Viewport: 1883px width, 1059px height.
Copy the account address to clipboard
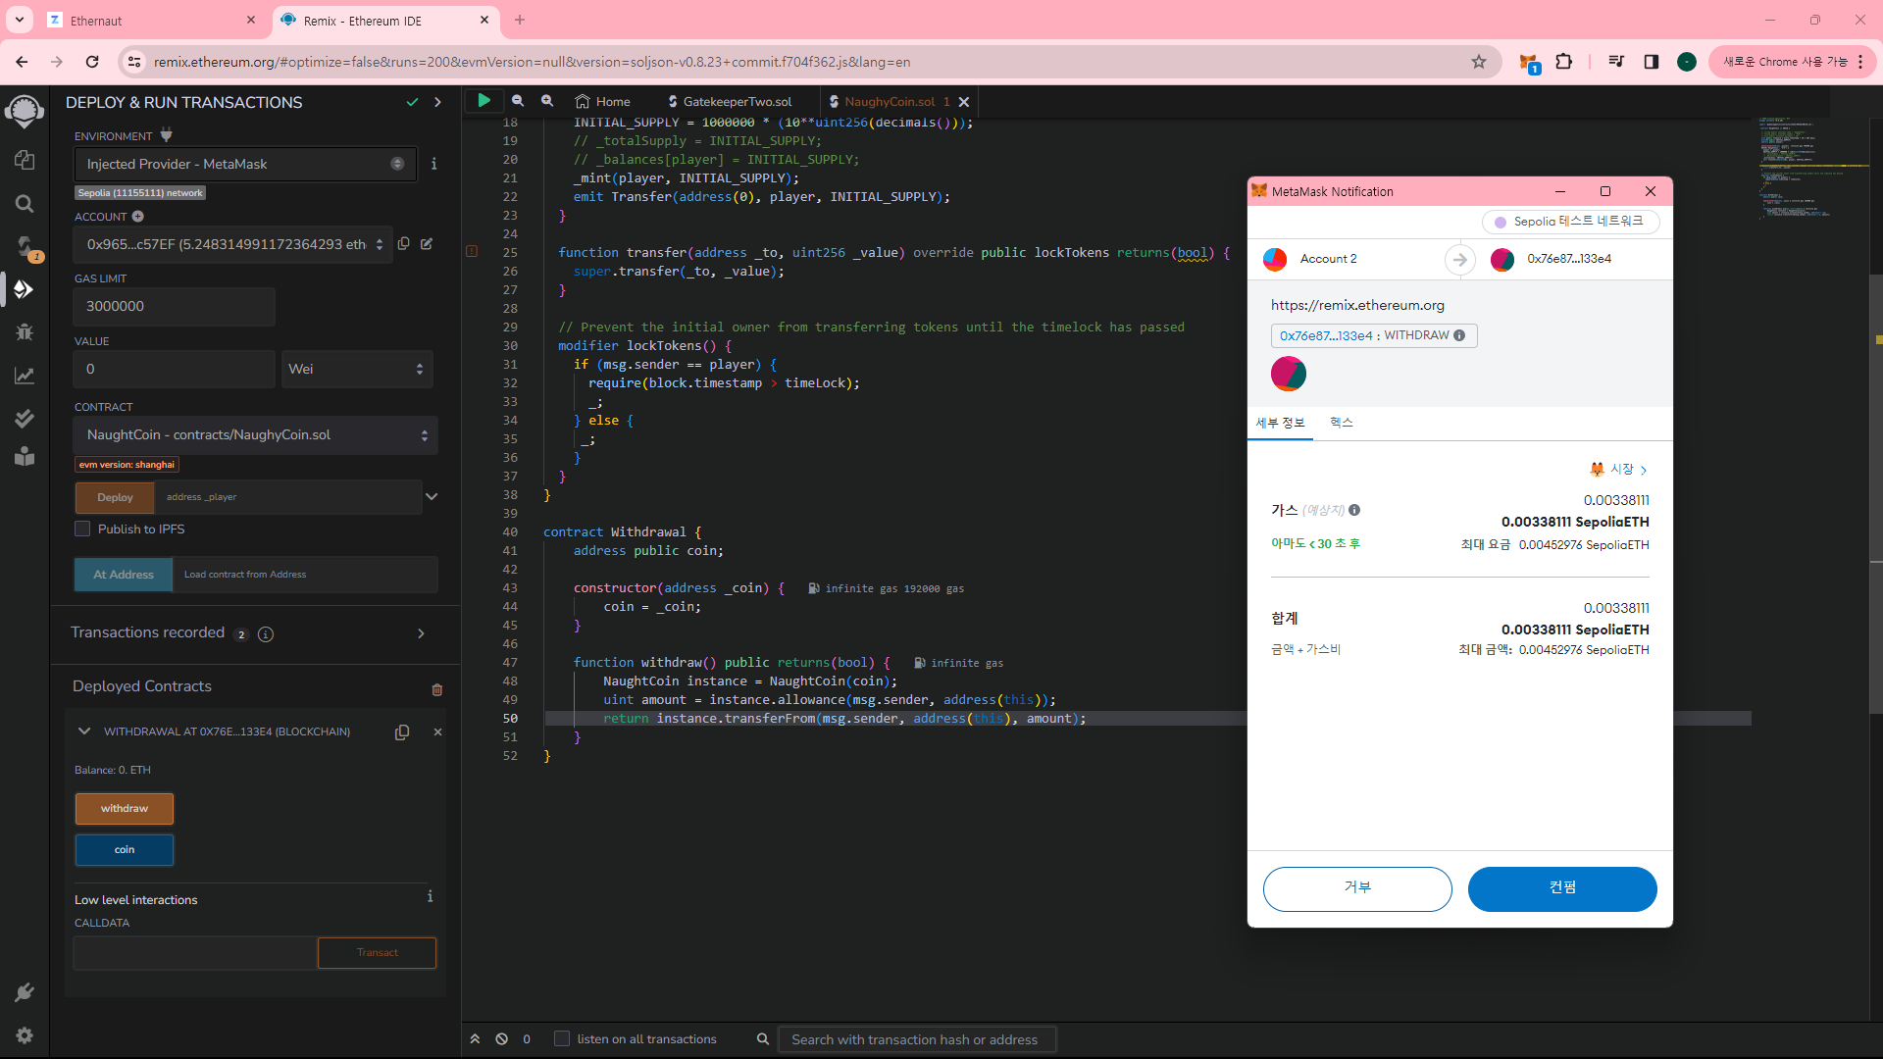click(x=404, y=243)
